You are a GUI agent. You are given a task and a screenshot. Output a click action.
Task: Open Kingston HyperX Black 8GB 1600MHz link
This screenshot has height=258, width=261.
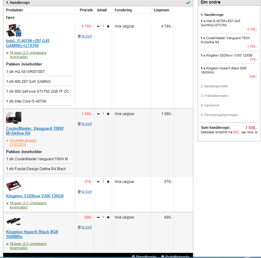(x=32, y=234)
